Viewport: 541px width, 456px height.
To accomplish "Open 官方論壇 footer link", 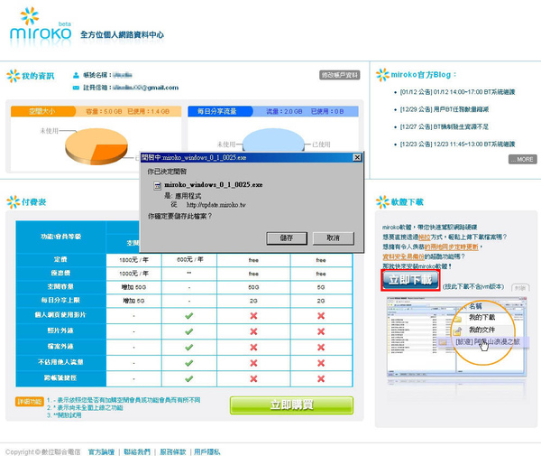I will click(101, 451).
